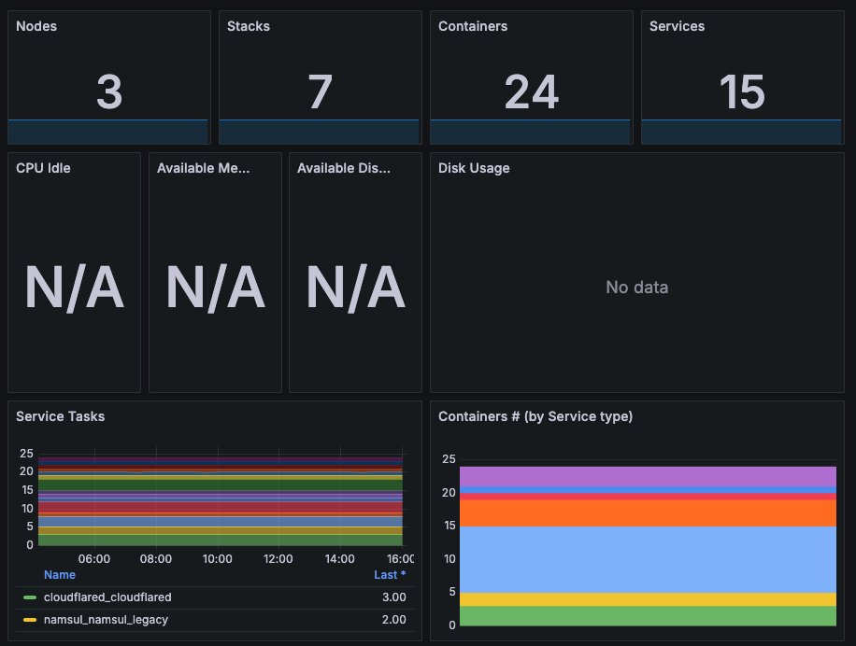Sort legend by Name column header
Viewport: 856px width, 646px height.
[x=60, y=575]
